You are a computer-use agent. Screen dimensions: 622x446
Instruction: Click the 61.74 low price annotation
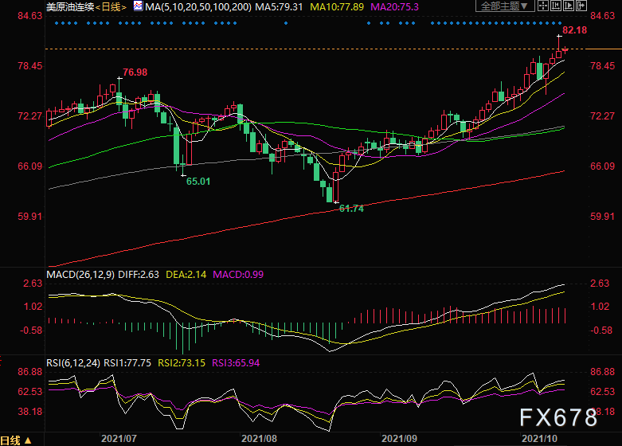point(351,209)
